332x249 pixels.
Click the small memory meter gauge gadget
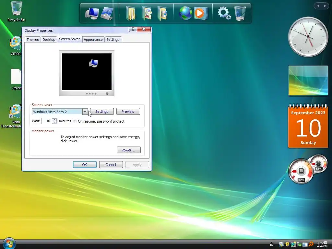click(318, 164)
